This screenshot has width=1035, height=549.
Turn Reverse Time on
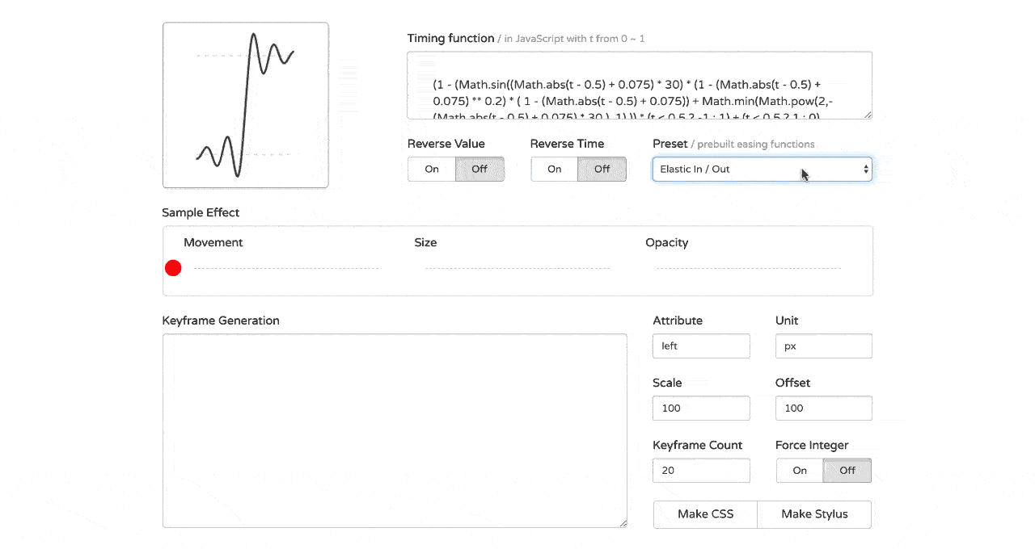pyautogui.click(x=554, y=170)
